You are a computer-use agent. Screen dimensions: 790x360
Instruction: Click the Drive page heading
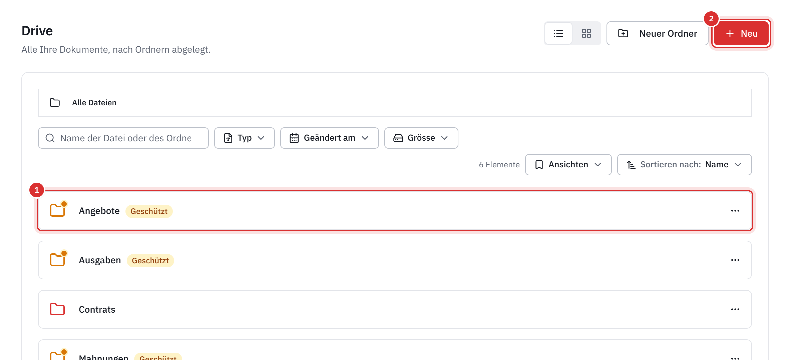pyautogui.click(x=37, y=31)
